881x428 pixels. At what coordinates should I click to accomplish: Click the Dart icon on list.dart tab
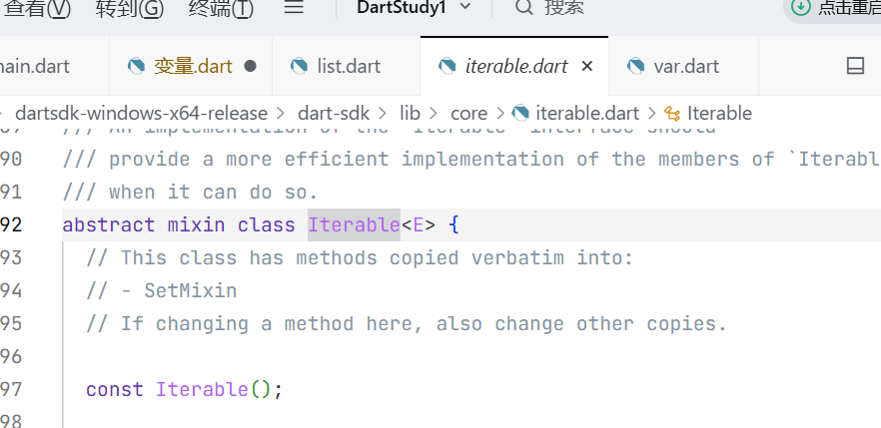tap(300, 66)
